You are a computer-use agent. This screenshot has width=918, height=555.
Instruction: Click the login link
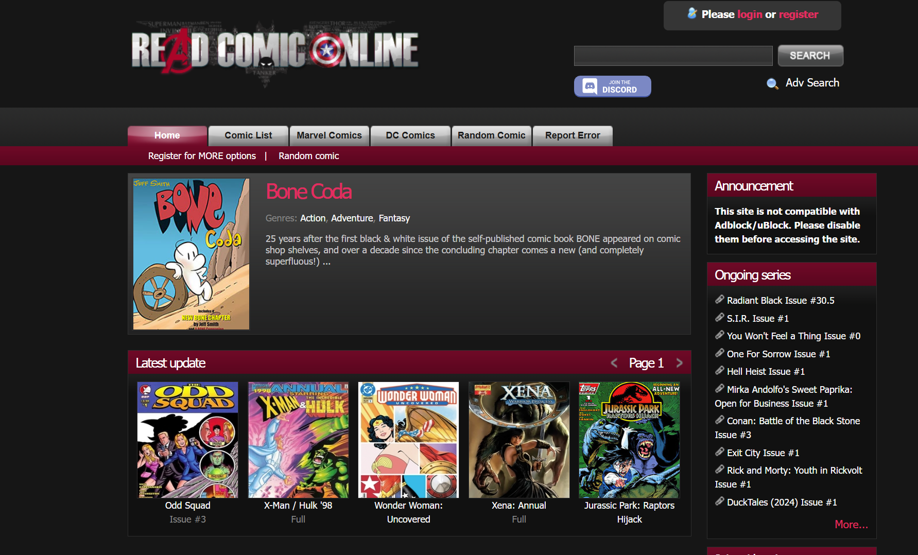[x=750, y=14]
